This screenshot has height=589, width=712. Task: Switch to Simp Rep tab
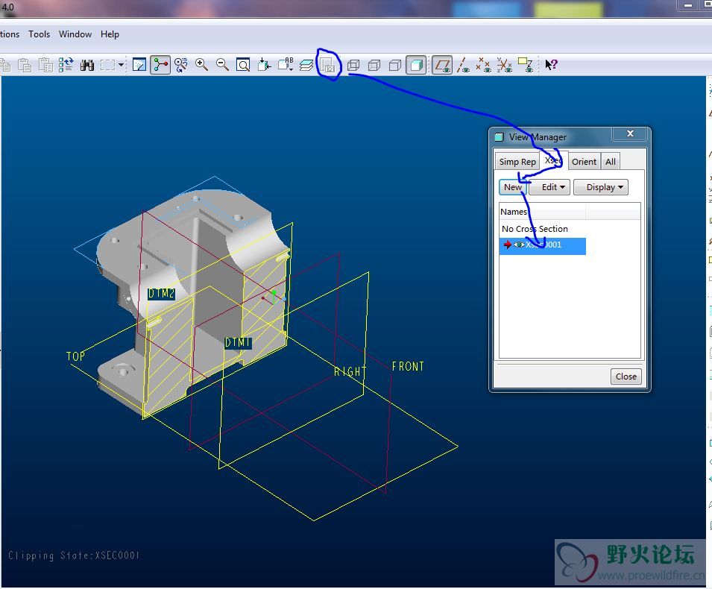coord(517,162)
